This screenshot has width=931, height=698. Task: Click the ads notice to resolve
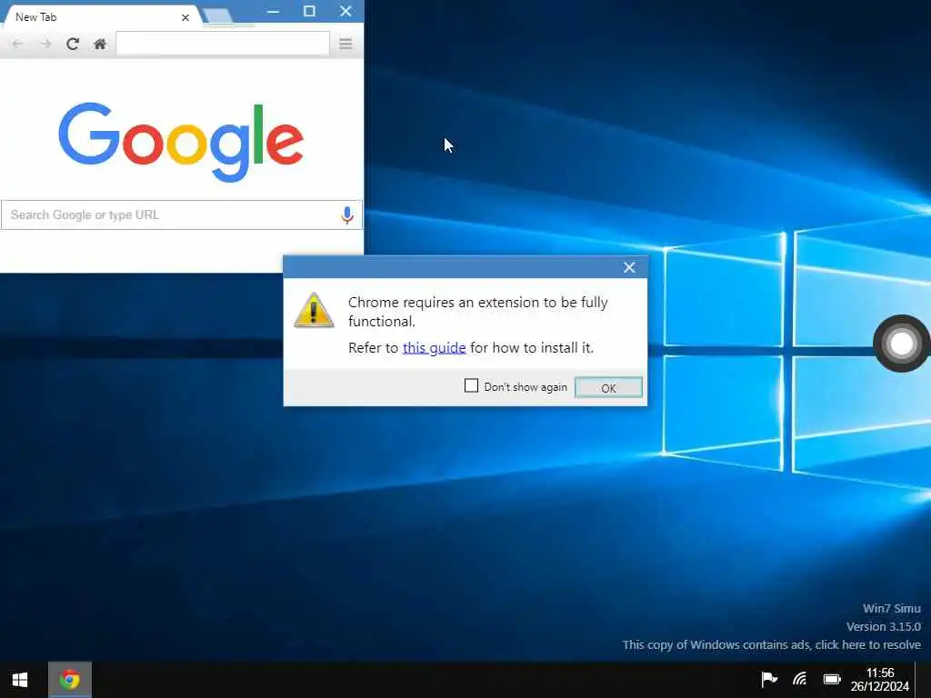[771, 644]
